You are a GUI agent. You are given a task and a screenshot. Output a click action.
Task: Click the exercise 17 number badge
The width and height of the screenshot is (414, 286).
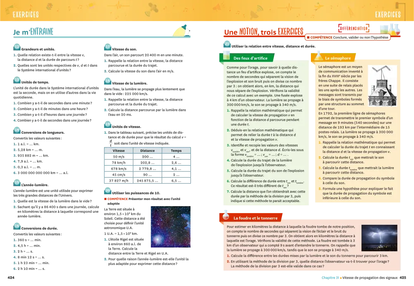tap(108, 47)
